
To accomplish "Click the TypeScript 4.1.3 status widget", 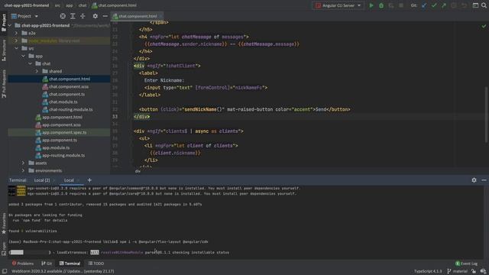I will (428, 271).
